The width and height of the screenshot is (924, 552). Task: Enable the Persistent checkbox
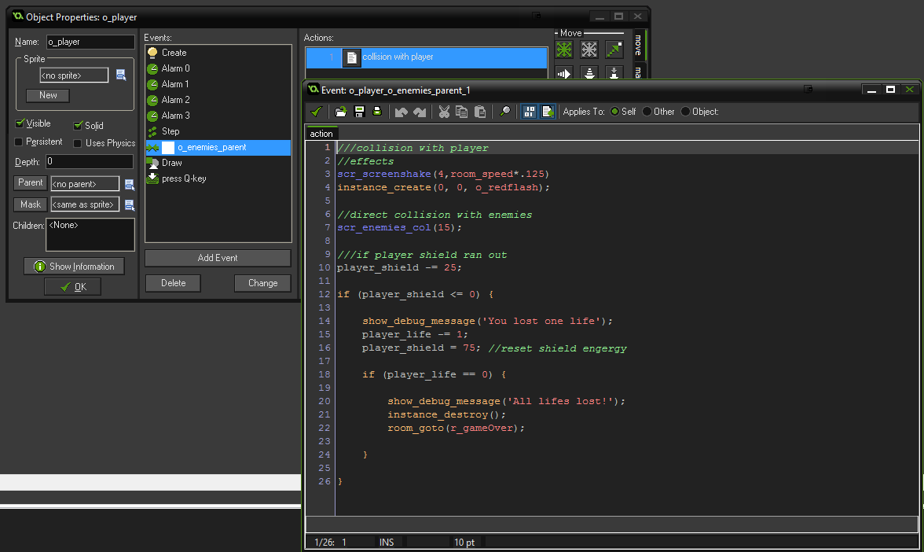[x=20, y=142]
